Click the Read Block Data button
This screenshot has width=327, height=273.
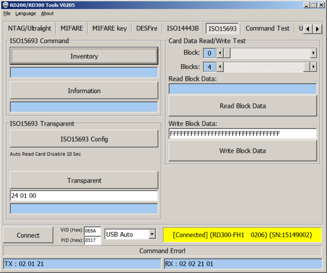[x=243, y=106]
